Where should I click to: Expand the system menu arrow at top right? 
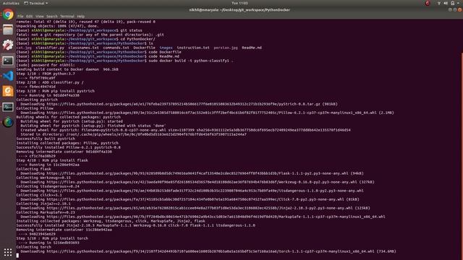pyautogui.click(x=458, y=3)
